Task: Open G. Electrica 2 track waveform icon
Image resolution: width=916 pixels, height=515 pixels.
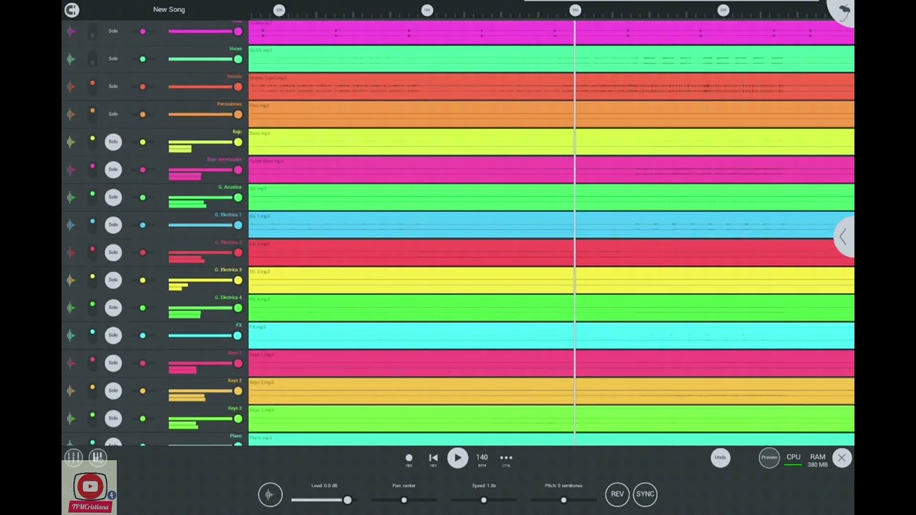Action: pyautogui.click(x=70, y=252)
